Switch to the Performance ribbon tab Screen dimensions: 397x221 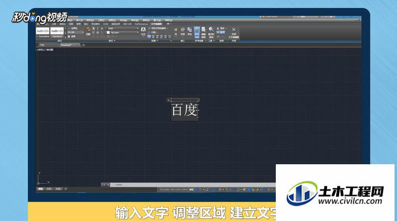tap(141, 24)
